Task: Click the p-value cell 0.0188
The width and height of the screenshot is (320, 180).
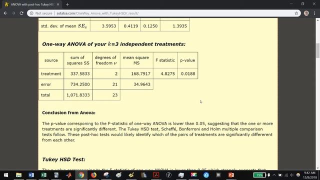Action: pos(188,73)
